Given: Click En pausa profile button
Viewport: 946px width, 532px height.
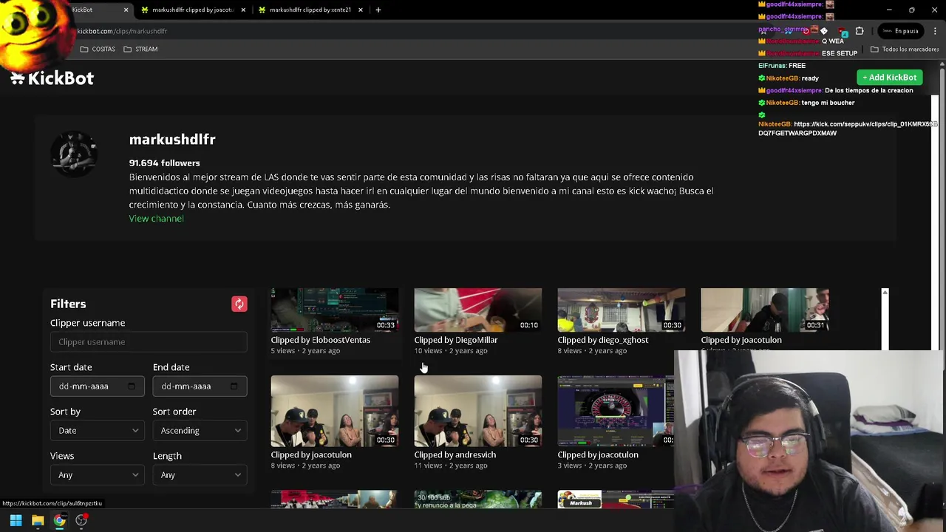Looking at the screenshot, I should 900,31.
